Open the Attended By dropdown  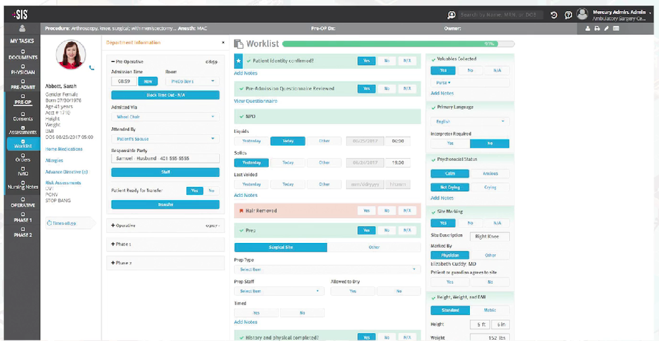(x=165, y=139)
